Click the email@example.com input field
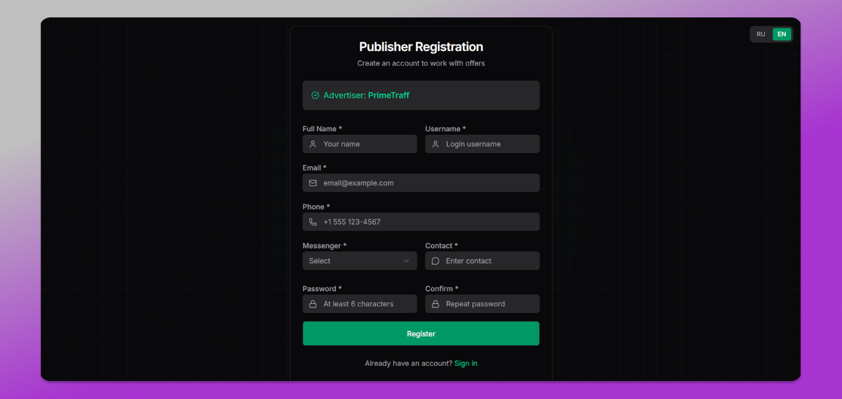Viewport: 842px width, 399px height. tap(421, 183)
